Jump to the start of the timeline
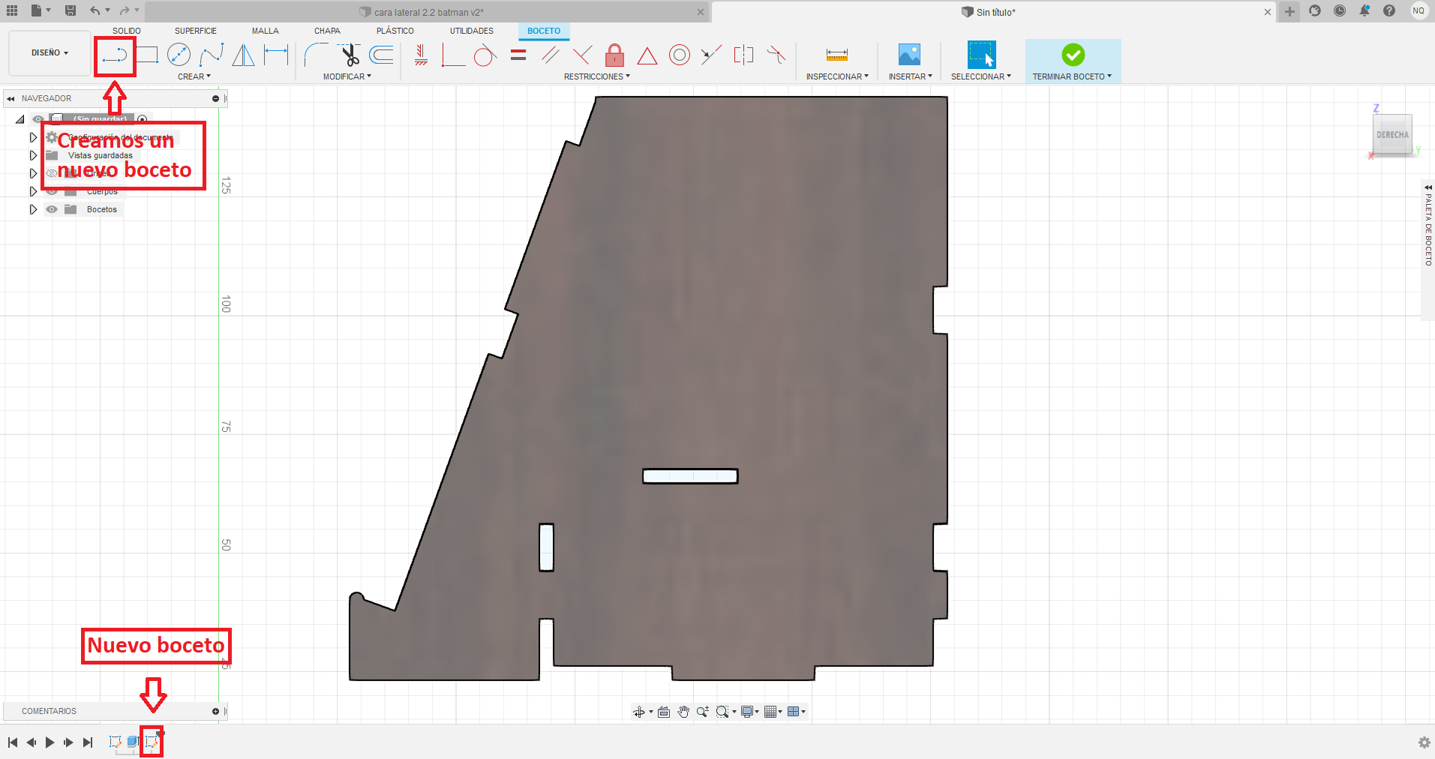Screen dimensions: 1435x759 click(x=13, y=742)
